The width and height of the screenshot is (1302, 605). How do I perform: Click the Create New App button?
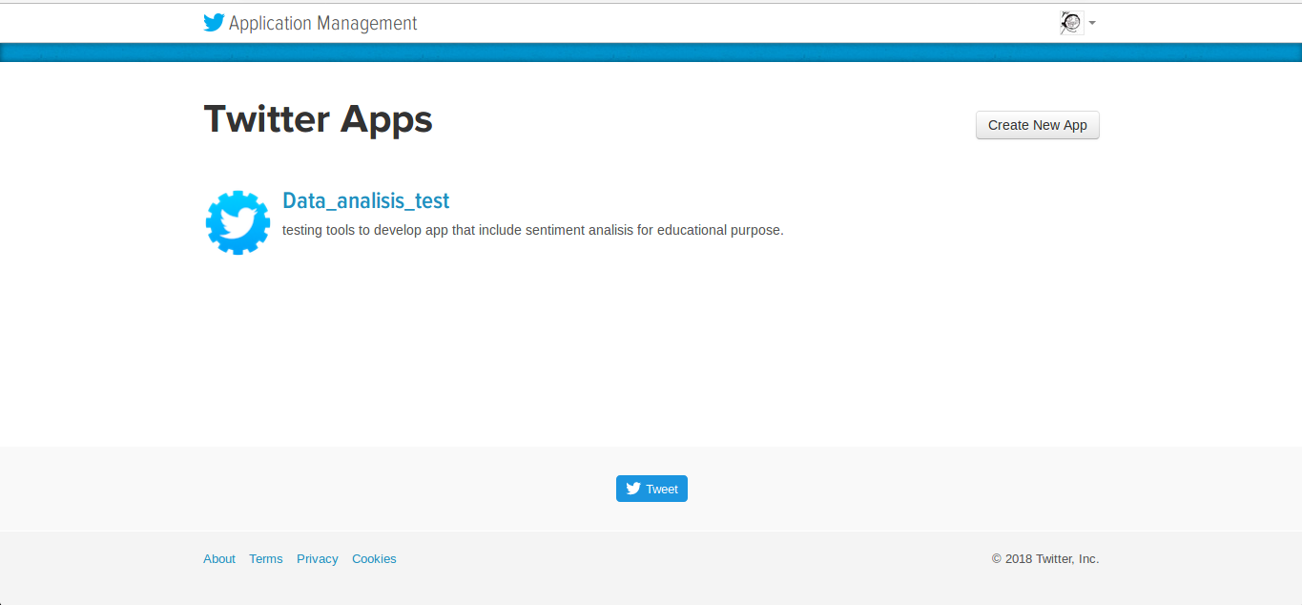[1038, 125]
